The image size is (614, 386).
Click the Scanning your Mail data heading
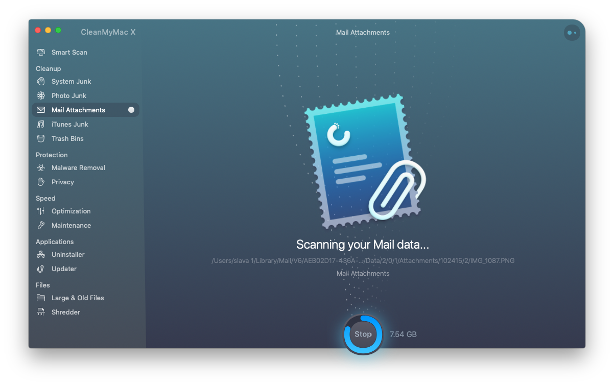point(363,245)
